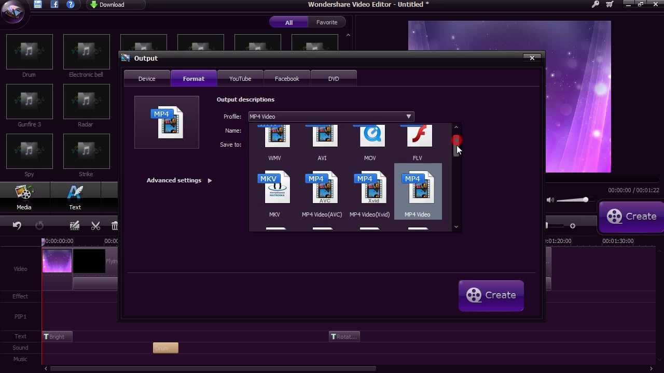Click the Facebook icon in title bar
Image resolution: width=664 pixels, height=373 pixels.
pyautogui.click(x=54, y=5)
